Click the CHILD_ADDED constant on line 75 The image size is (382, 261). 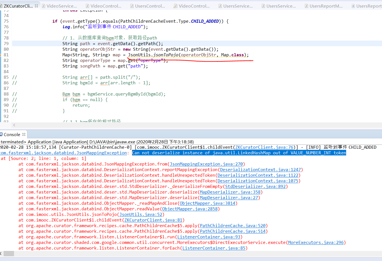(205, 21)
